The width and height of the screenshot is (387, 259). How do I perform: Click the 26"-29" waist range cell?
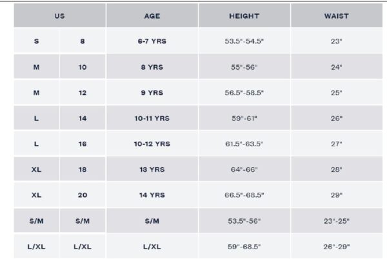click(x=336, y=246)
